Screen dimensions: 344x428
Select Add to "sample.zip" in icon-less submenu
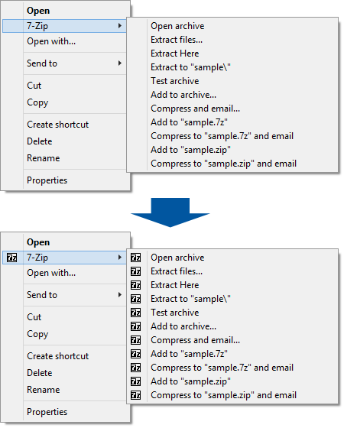click(190, 150)
